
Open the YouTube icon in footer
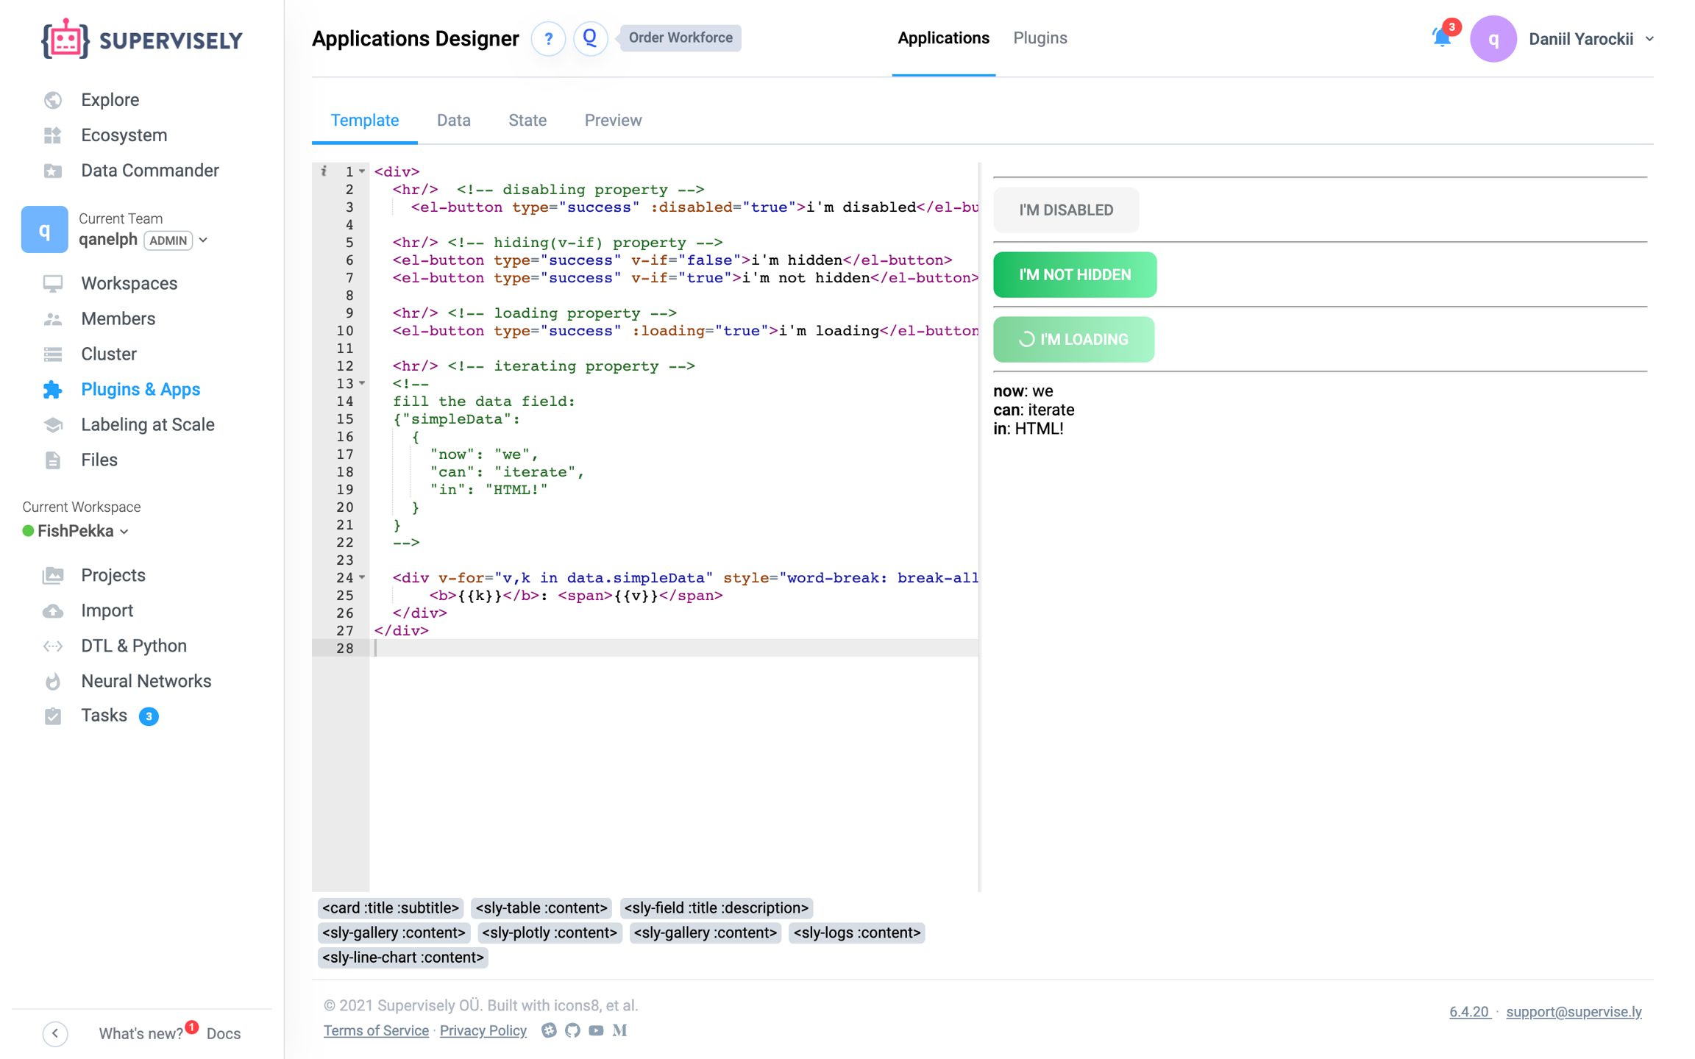pyautogui.click(x=596, y=1030)
